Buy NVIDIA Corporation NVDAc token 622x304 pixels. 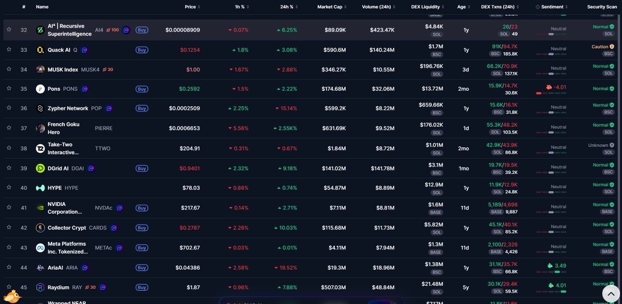(142, 208)
